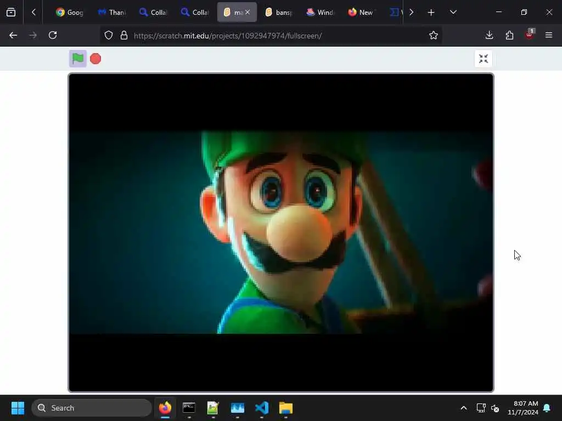This screenshot has height=421, width=562.
Task: Open the network status tray icon
Action: 481,408
